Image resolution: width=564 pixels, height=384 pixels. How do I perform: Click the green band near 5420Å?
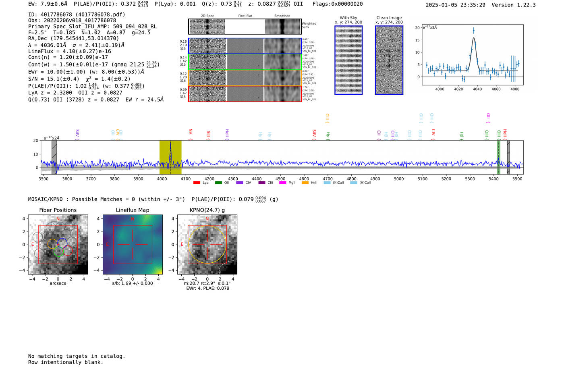coord(498,158)
